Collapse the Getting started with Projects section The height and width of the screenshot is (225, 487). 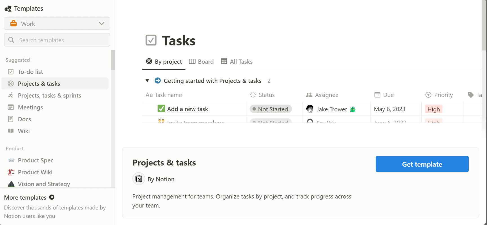147,81
